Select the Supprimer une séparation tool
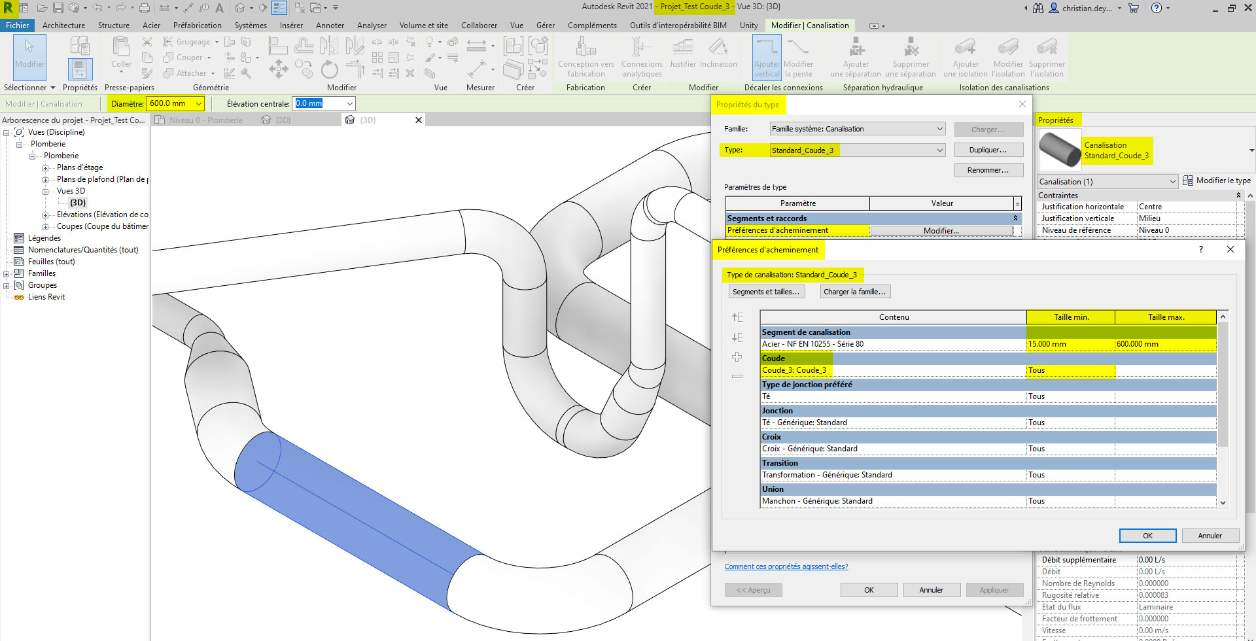The image size is (1256, 641). [x=911, y=58]
